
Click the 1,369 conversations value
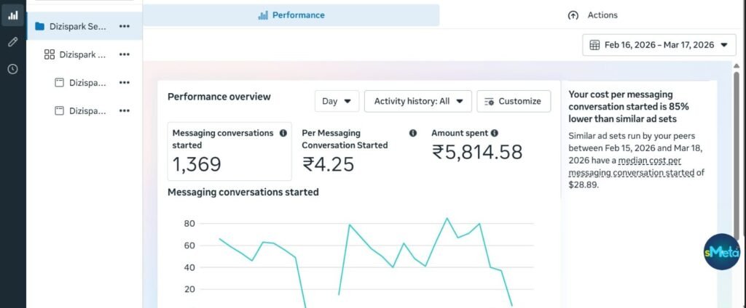click(197, 164)
